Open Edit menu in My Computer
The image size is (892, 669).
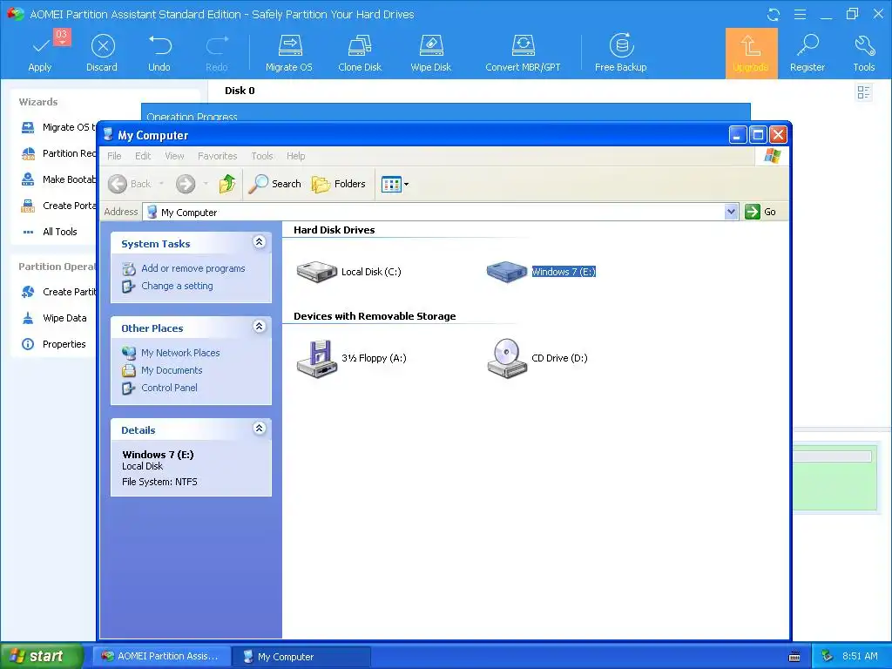[143, 156]
